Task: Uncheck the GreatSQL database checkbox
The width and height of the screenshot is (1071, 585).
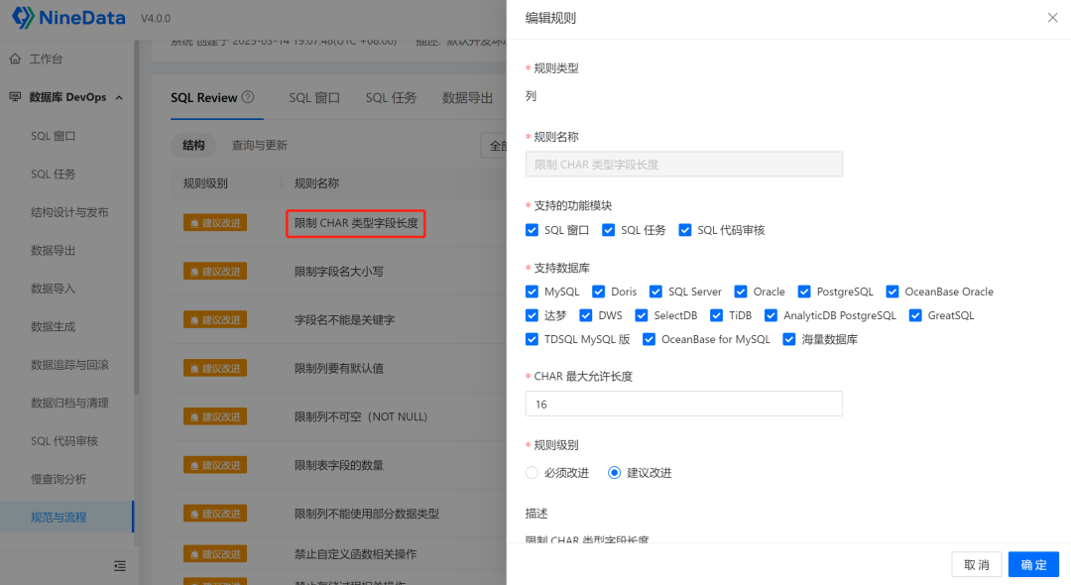Action: (x=915, y=315)
